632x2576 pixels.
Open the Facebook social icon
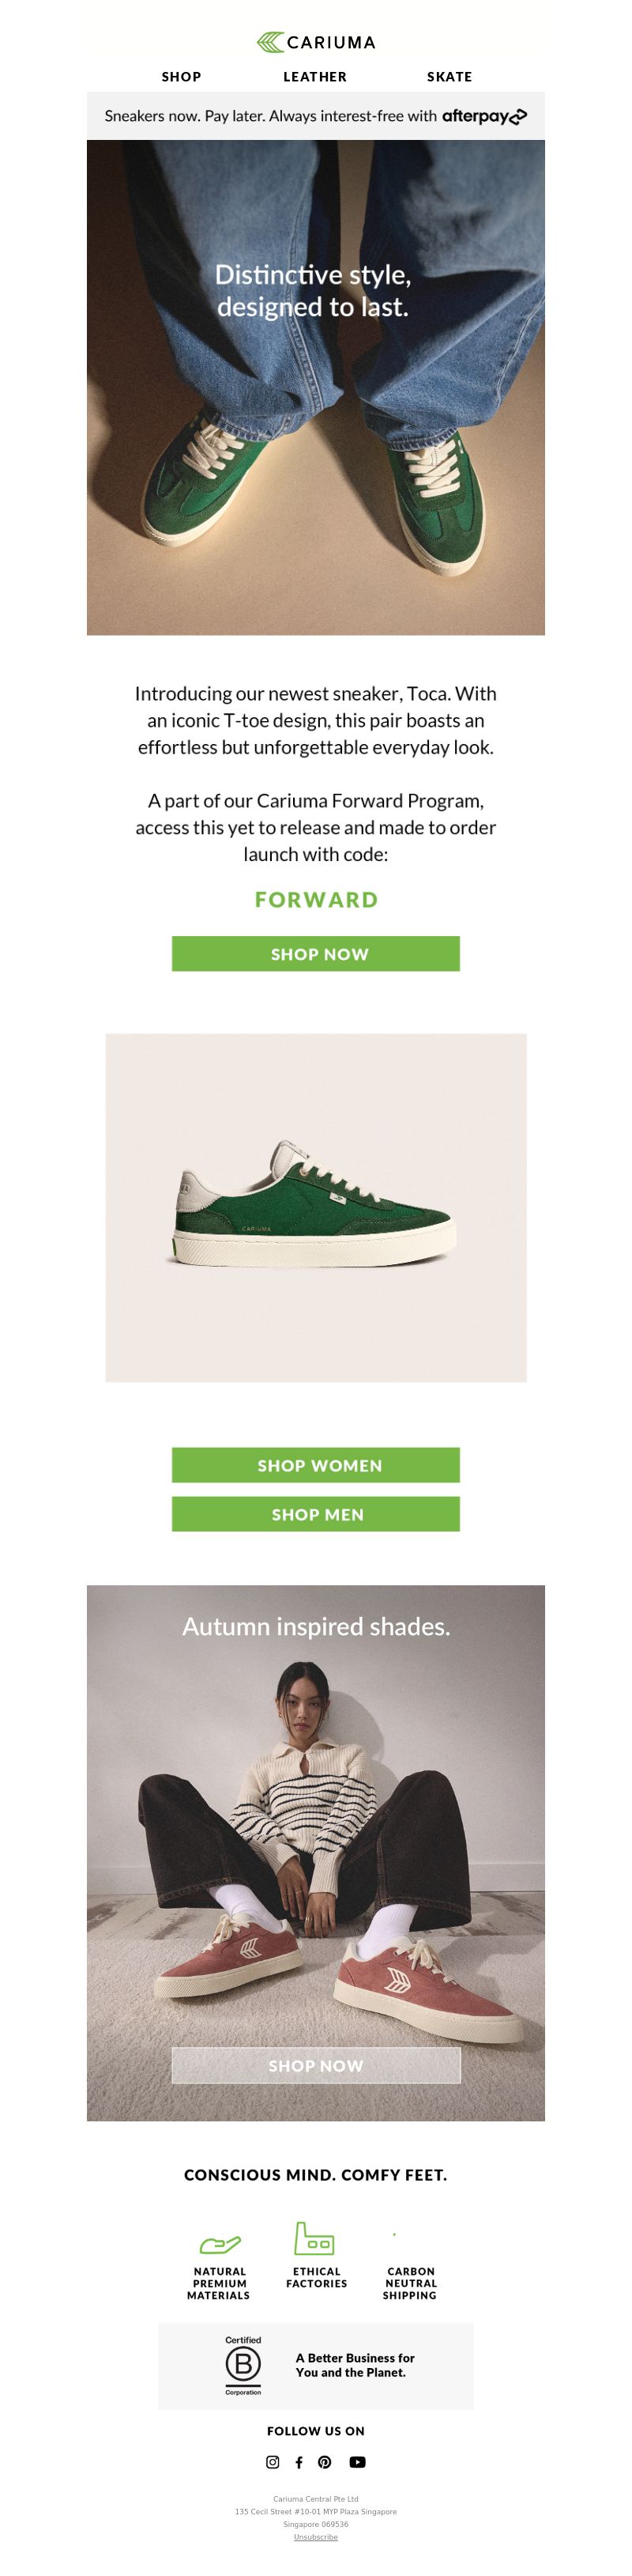pyautogui.click(x=299, y=2461)
